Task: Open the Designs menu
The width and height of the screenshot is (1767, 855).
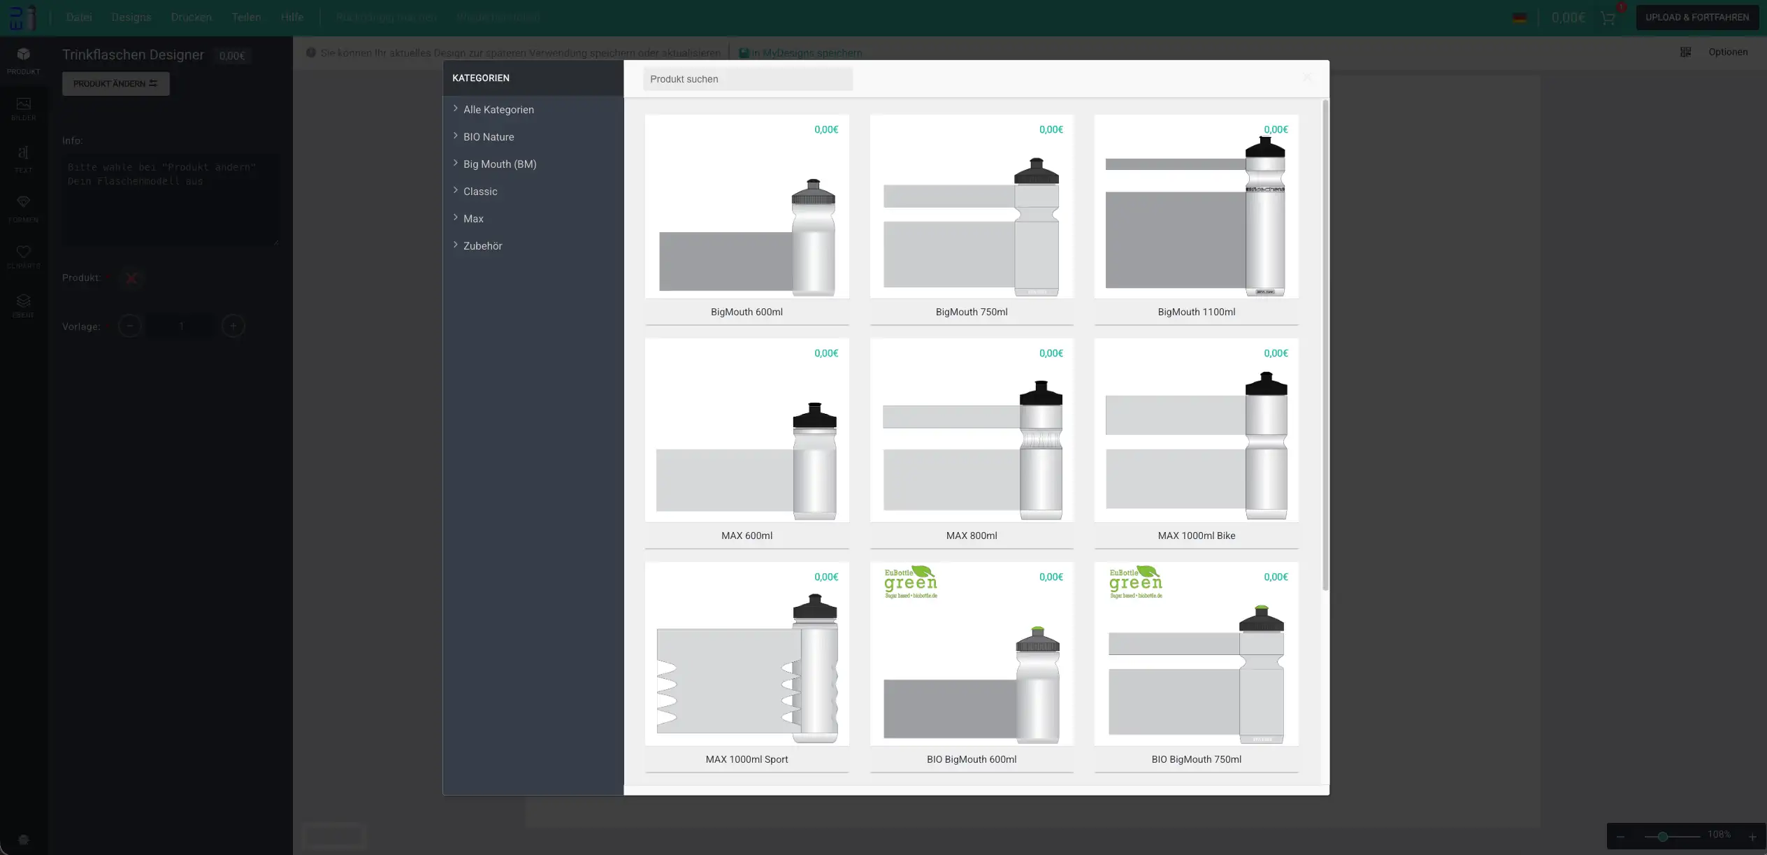Action: (x=131, y=17)
